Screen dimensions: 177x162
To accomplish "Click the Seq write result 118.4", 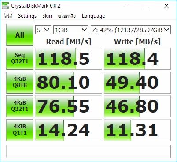I will [x=137, y=59].
